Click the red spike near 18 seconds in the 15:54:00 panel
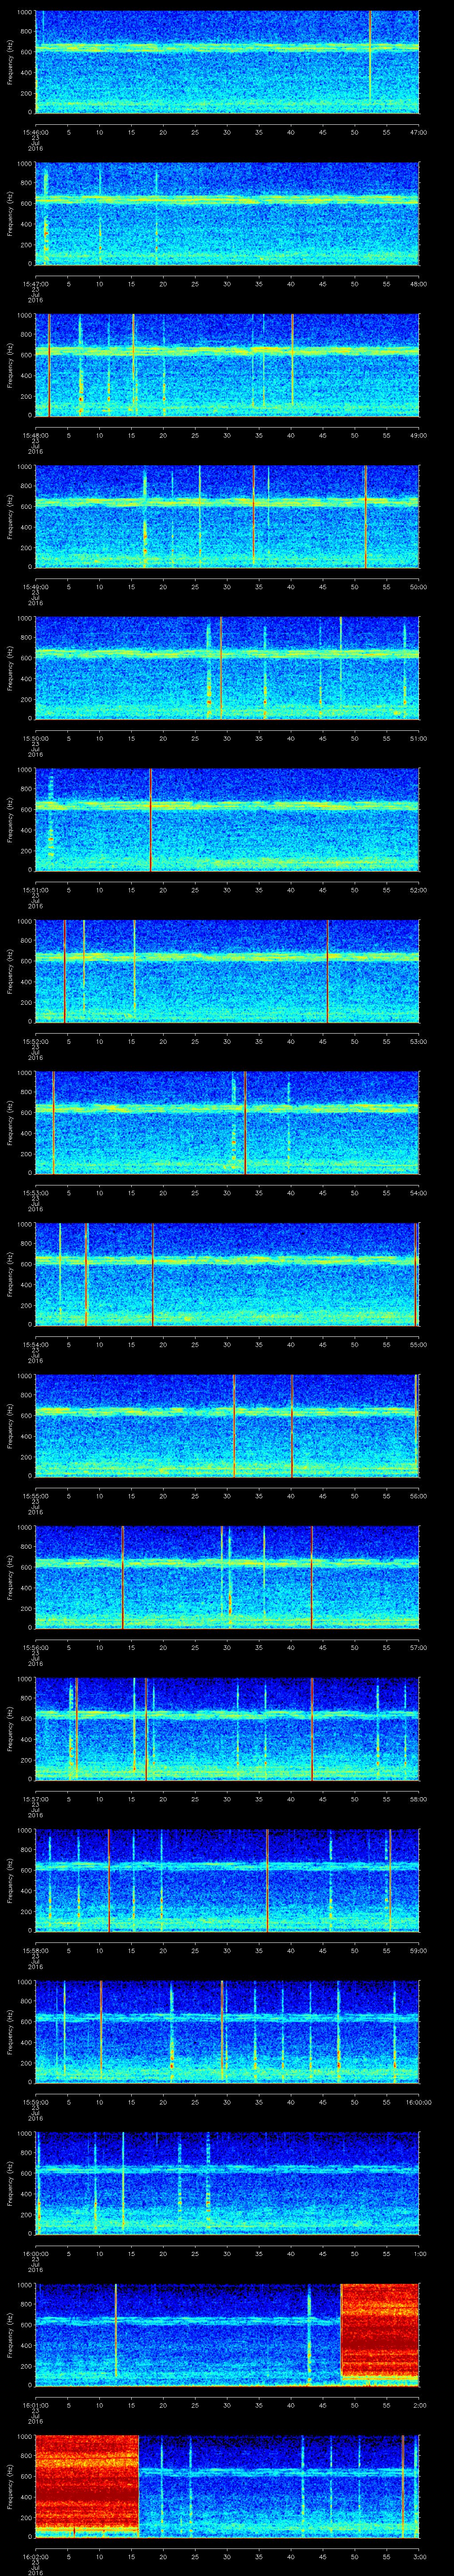 click(x=153, y=1274)
